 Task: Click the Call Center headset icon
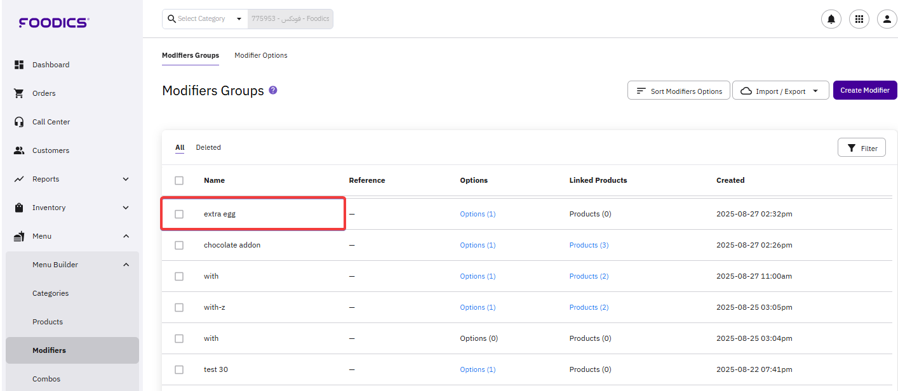point(19,122)
